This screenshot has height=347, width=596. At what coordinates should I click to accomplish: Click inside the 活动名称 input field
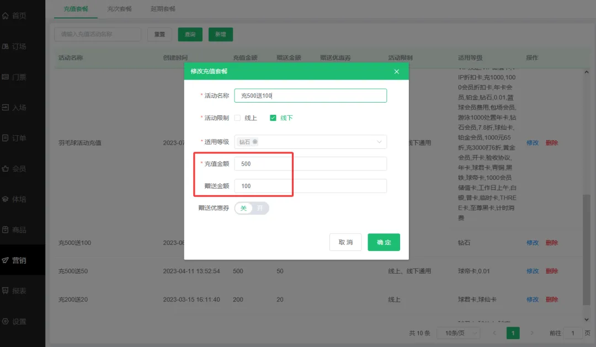(x=310, y=95)
